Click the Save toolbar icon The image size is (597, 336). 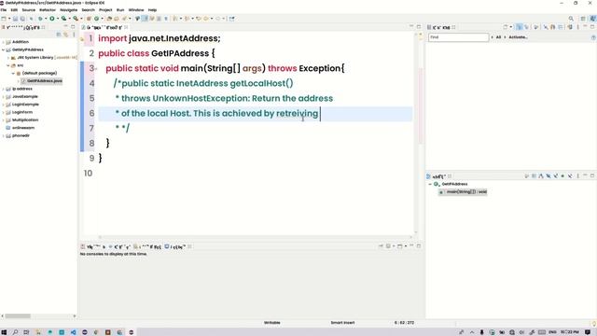15,19
